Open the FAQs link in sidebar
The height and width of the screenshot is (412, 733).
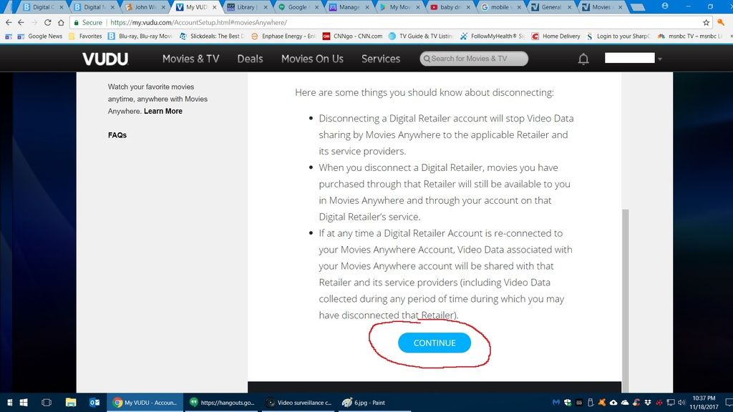[x=117, y=135]
